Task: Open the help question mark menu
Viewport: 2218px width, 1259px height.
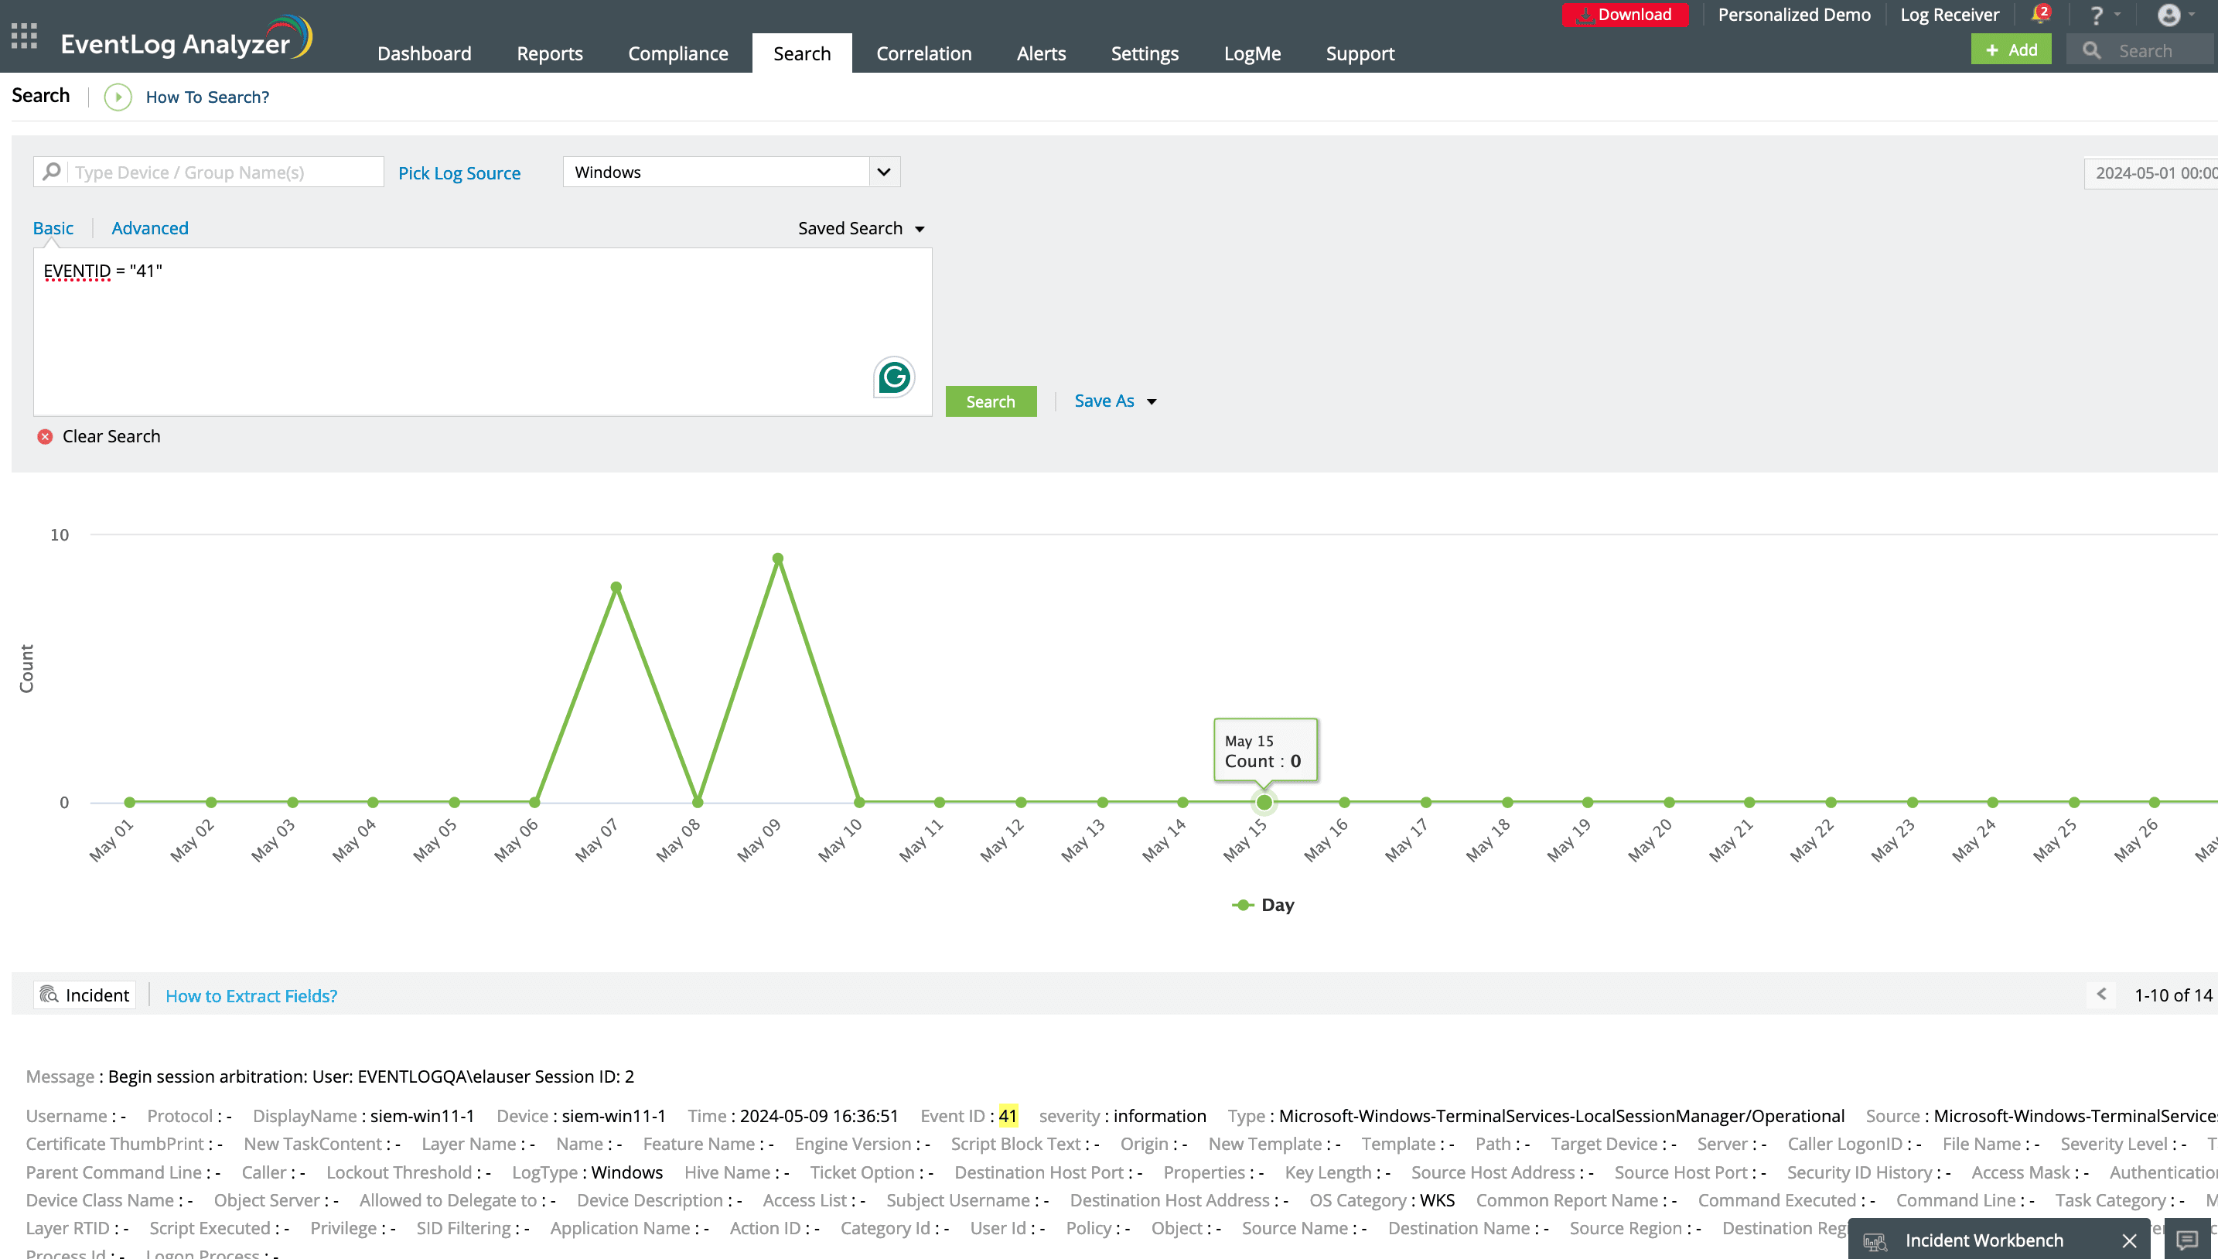Action: 2095,15
